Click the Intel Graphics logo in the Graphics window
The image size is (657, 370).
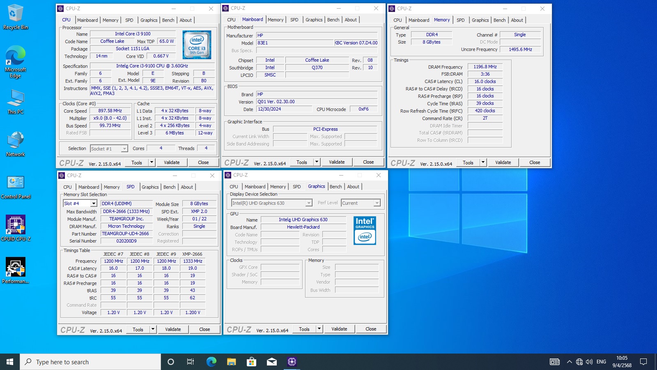(x=365, y=231)
